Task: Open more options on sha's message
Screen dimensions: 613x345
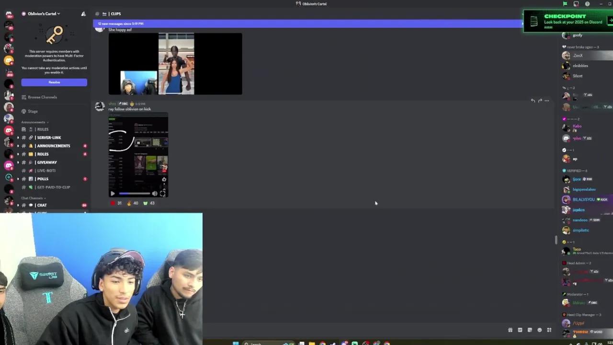Action: [x=547, y=101]
